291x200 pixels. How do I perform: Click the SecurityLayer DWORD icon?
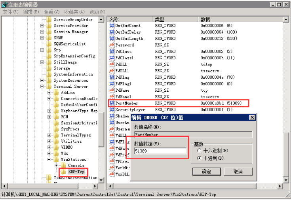click(112, 109)
